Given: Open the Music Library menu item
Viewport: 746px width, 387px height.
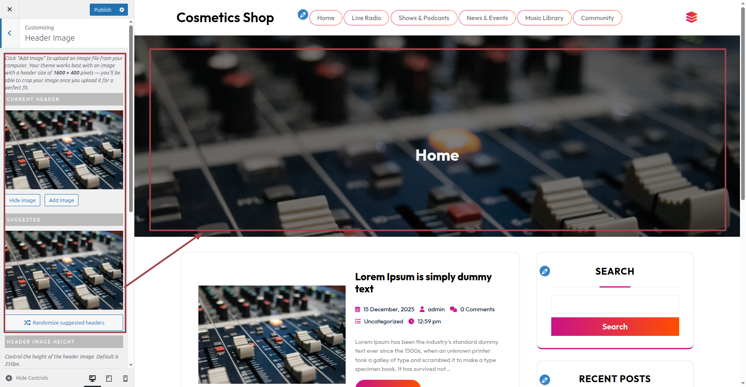Looking at the screenshot, I should coord(544,18).
